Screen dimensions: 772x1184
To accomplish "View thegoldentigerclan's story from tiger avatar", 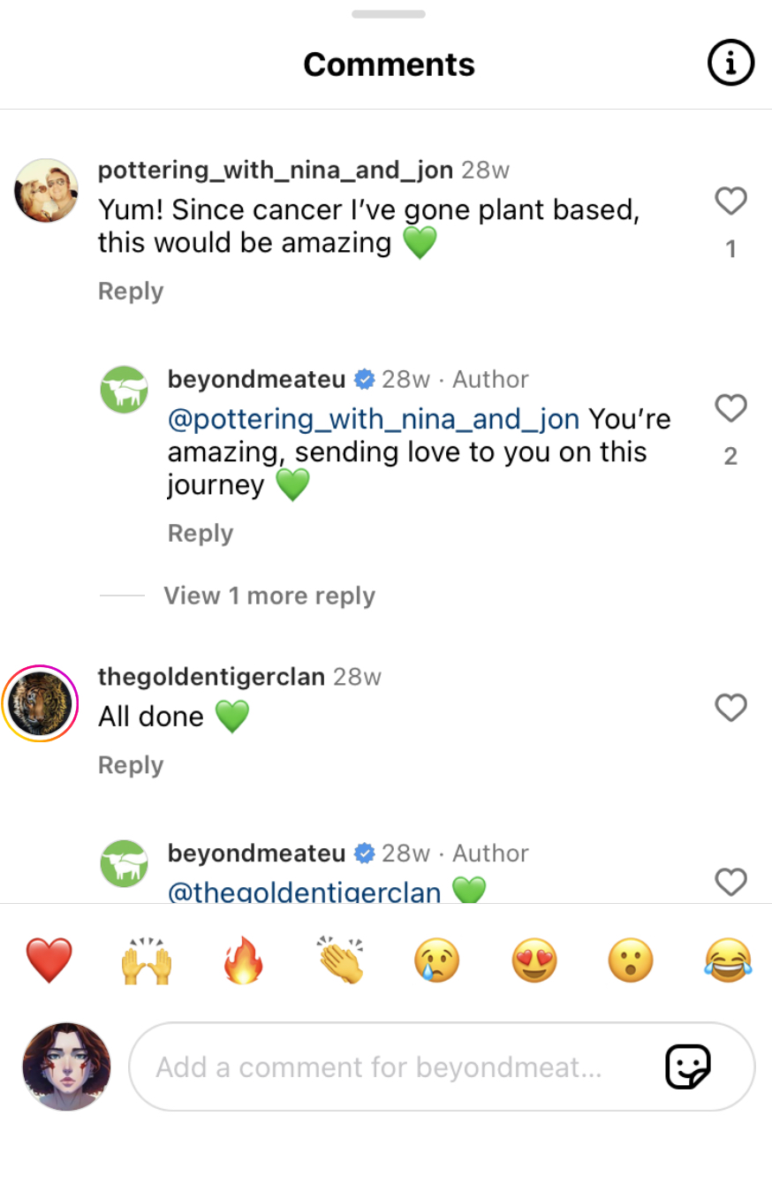I will (41, 703).
